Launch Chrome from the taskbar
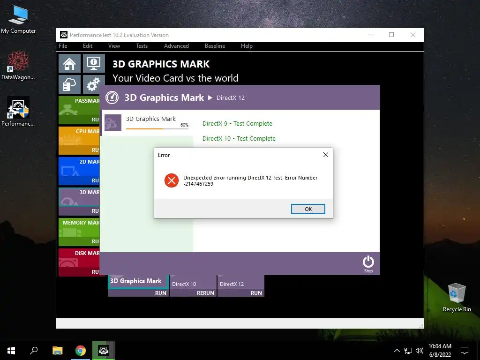 coord(81,351)
